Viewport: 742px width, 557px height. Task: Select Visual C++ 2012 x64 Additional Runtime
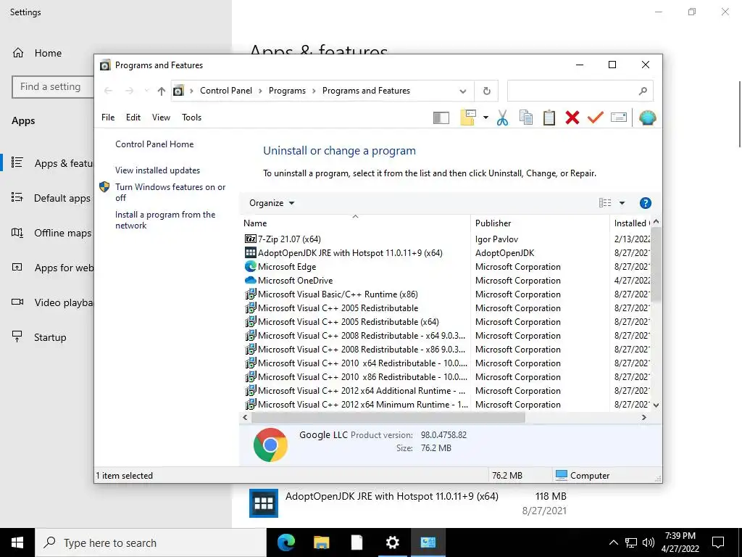point(356,391)
